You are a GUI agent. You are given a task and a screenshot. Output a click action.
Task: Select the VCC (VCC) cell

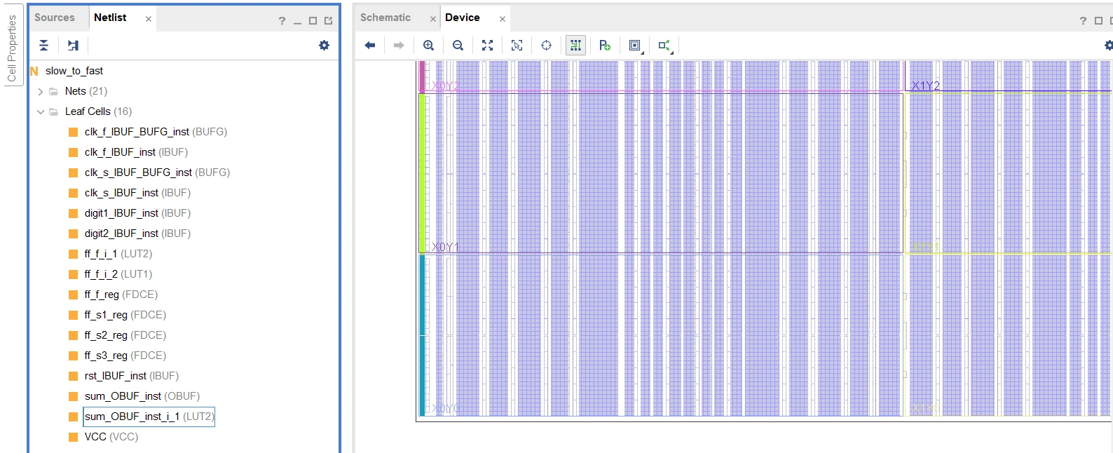tap(111, 437)
